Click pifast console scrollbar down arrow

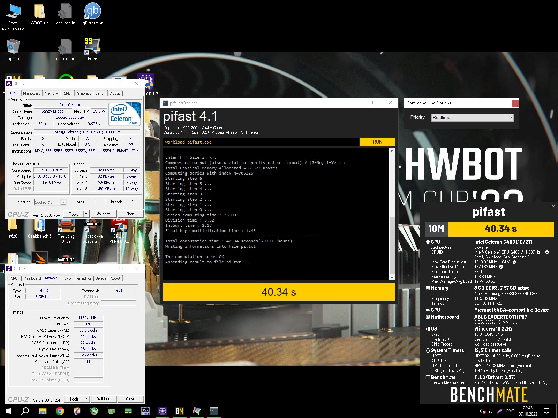point(392,277)
